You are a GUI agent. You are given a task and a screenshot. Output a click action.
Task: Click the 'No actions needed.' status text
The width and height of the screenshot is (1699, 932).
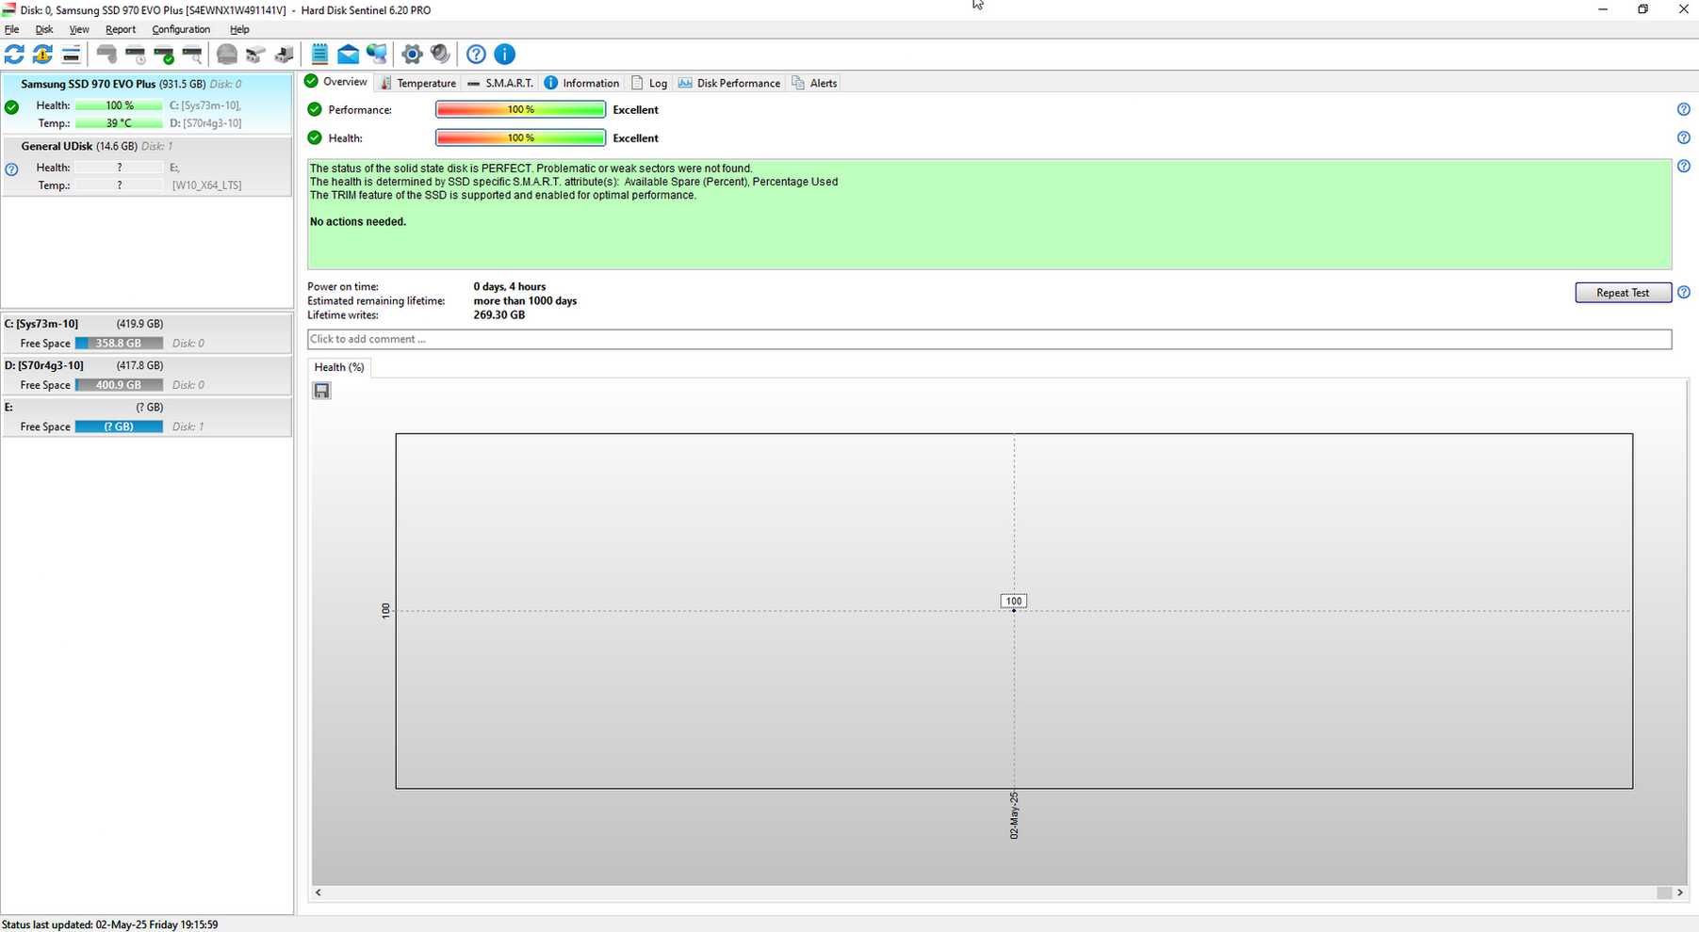pos(358,222)
